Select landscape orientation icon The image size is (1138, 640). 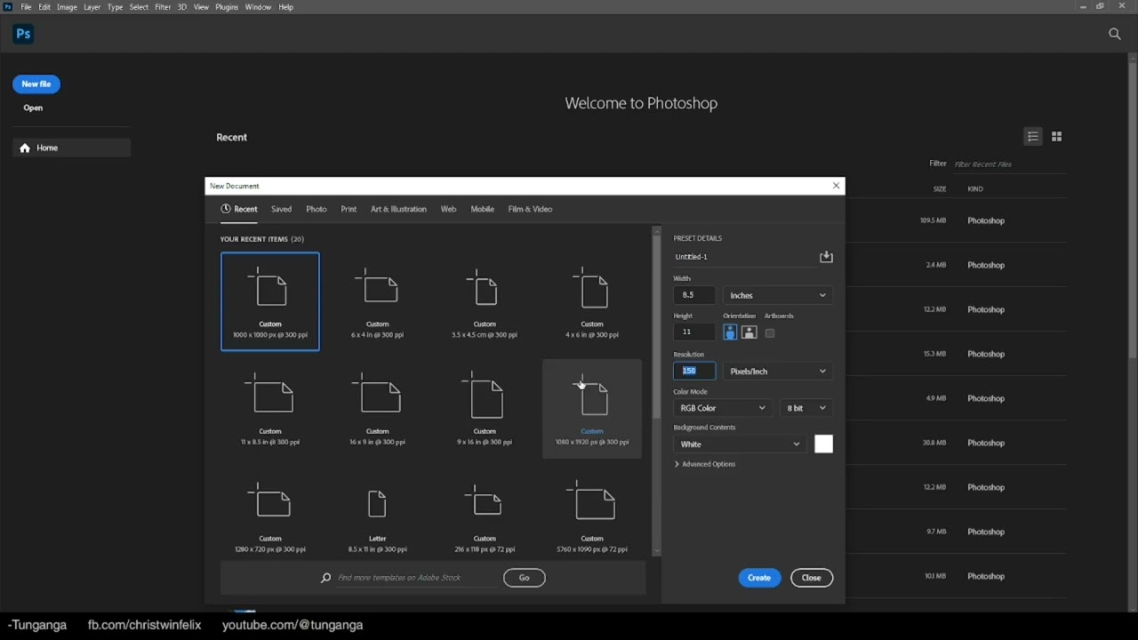[x=749, y=332]
